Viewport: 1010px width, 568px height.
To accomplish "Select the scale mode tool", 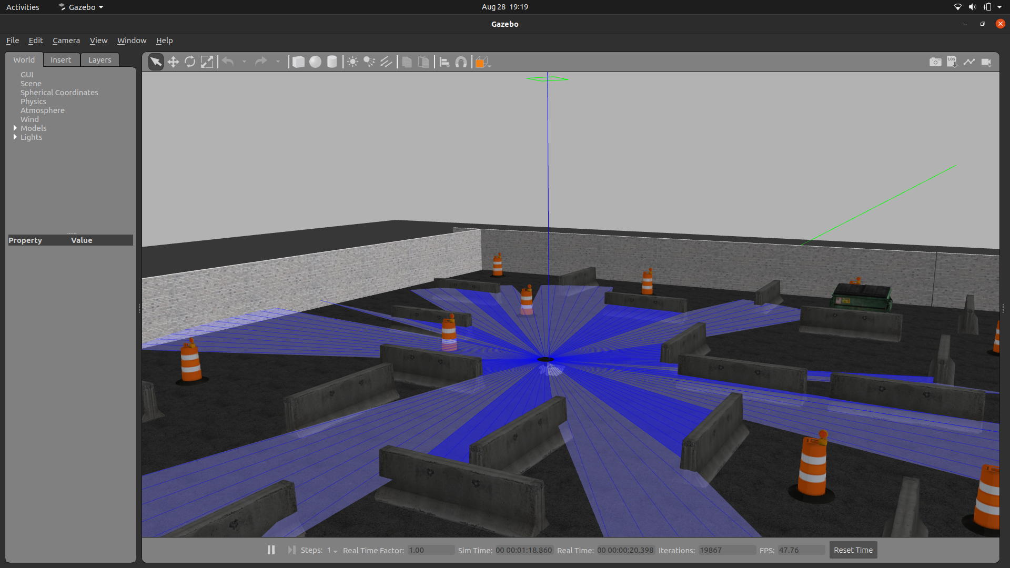I will 207,62.
